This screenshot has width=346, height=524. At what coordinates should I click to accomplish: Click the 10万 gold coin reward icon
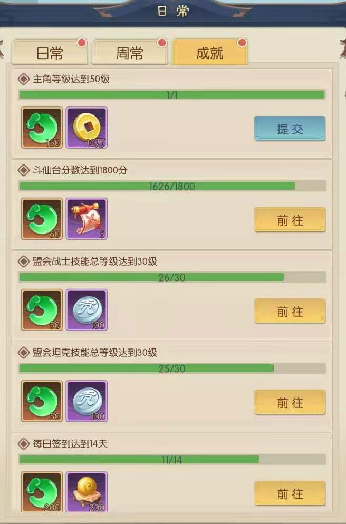pos(86,128)
